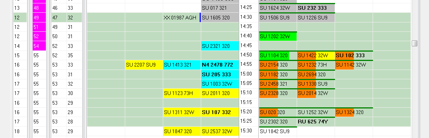Screen dimensions: 429x138
Task: Click flight SU 232 333
Action: tap(316, 8)
